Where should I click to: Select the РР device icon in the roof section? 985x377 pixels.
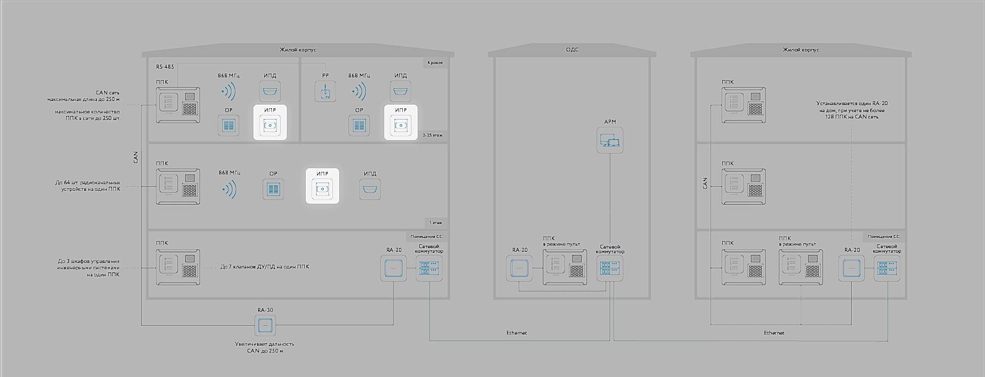325,91
